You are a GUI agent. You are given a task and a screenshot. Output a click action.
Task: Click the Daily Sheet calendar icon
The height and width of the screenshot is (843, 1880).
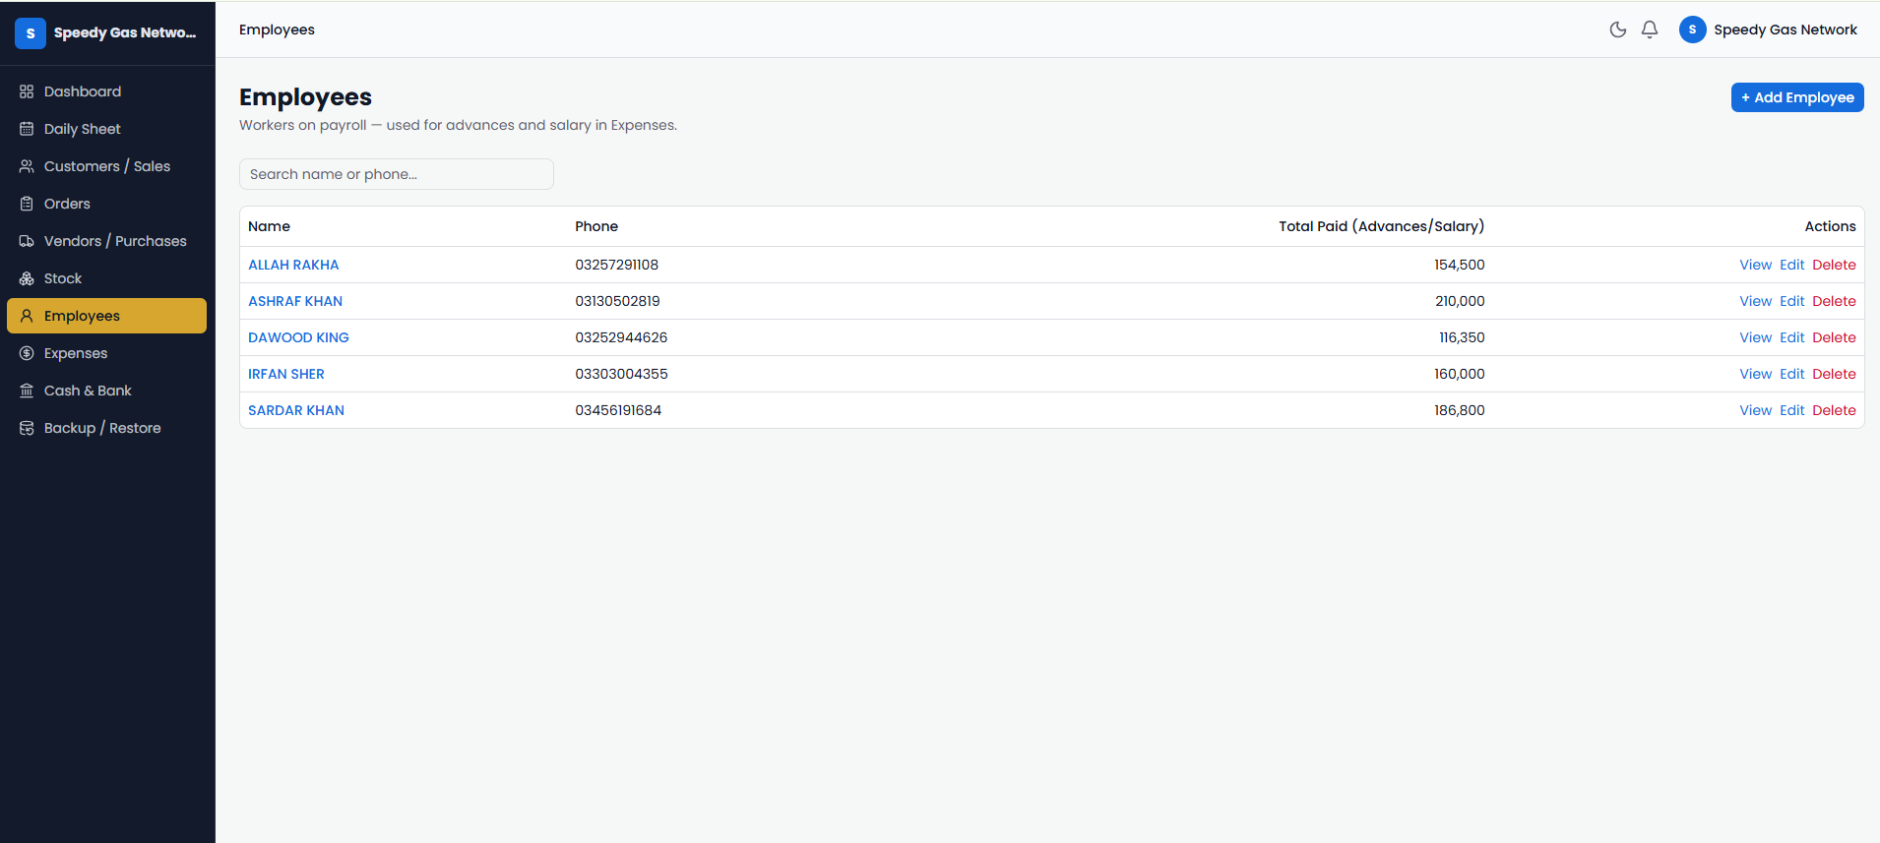tap(27, 129)
